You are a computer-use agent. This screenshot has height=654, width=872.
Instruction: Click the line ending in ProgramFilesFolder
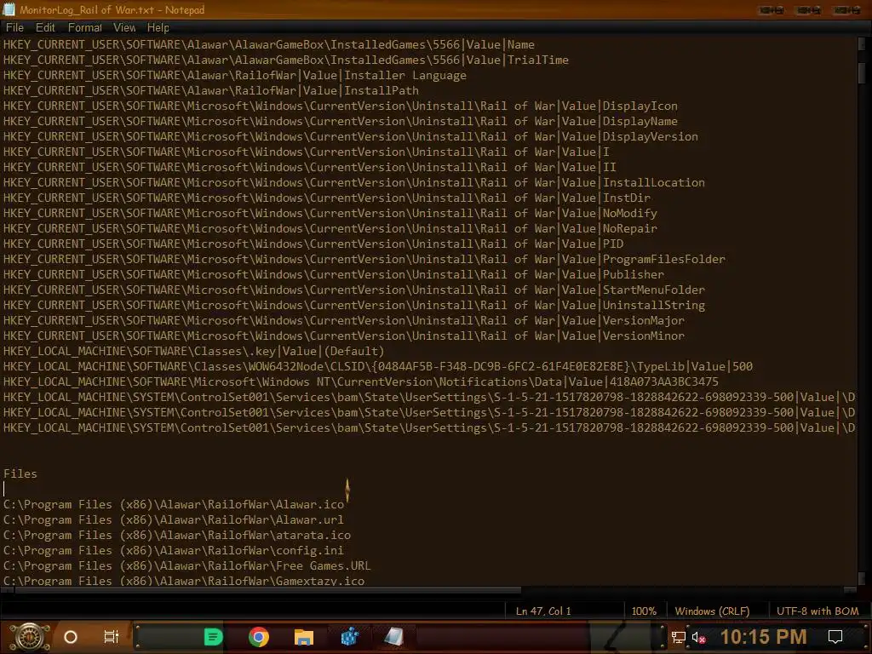[x=364, y=259]
